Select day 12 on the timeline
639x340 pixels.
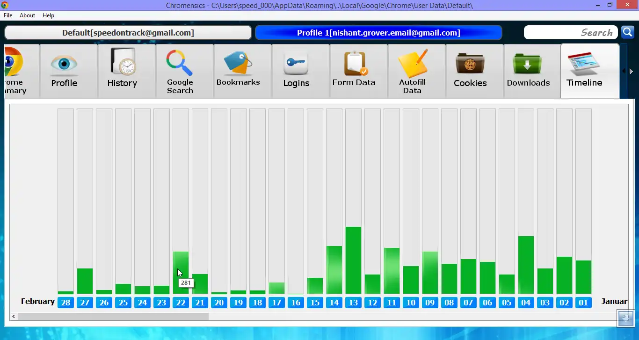coord(372,303)
